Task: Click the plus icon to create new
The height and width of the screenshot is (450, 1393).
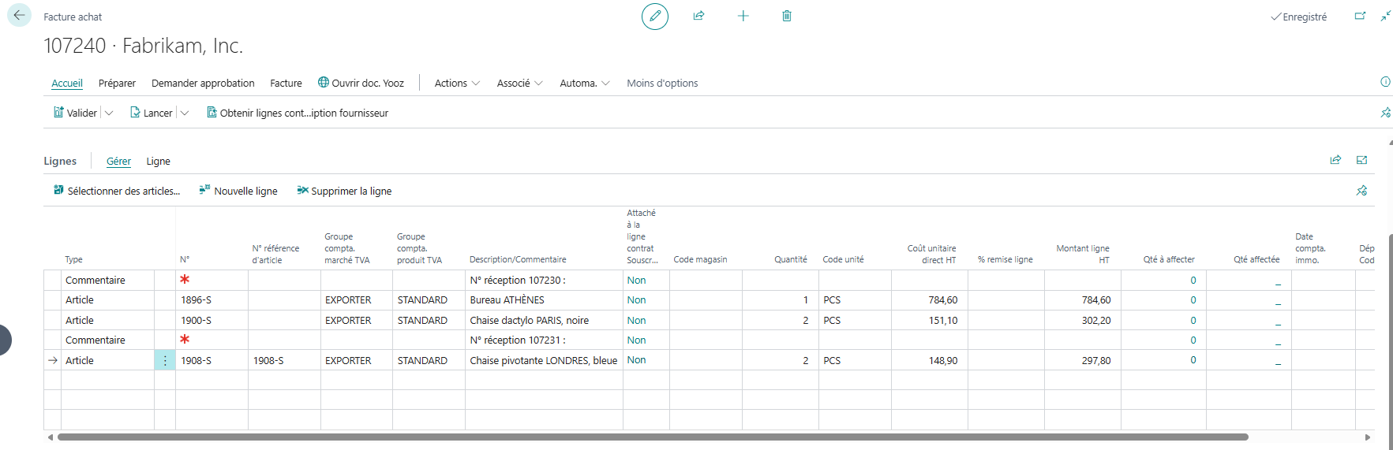Action: click(743, 17)
